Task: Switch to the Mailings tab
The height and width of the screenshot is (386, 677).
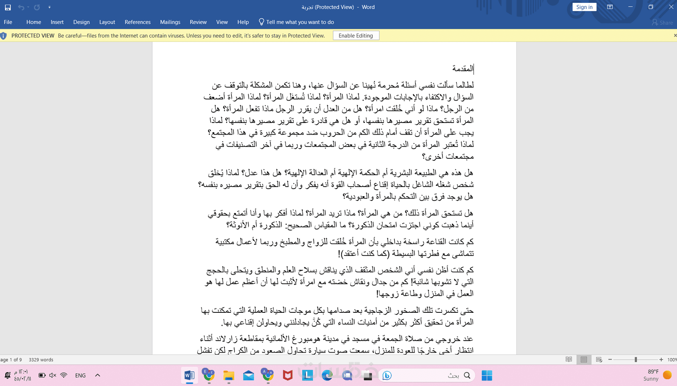Action: pyautogui.click(x=170, y=22)
